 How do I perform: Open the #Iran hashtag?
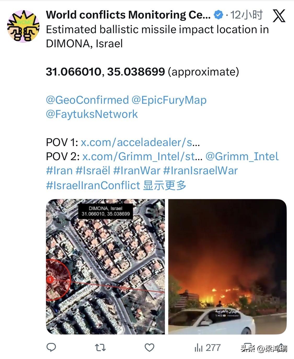click(x=59, y=171)
